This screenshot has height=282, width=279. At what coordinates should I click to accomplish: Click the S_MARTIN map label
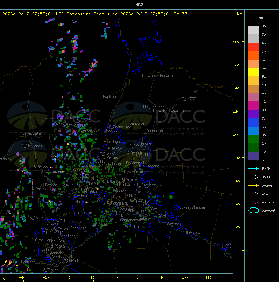[126, 195]
